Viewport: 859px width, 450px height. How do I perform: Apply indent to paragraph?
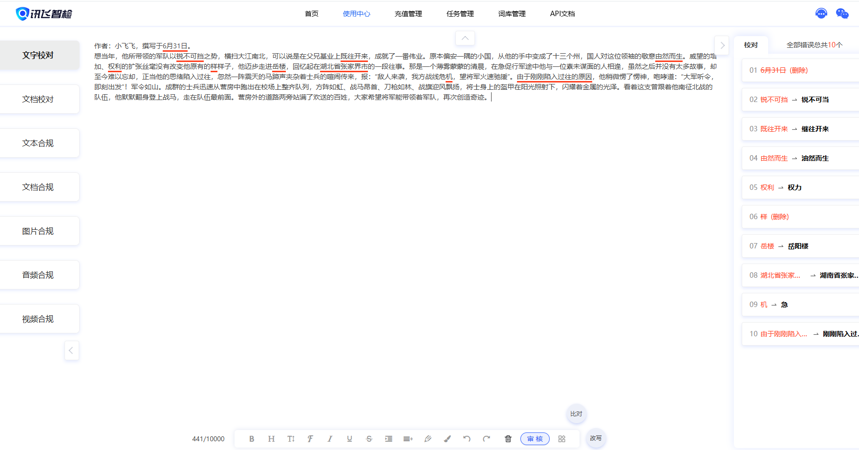pyautogui.click(x=388, y=439)
